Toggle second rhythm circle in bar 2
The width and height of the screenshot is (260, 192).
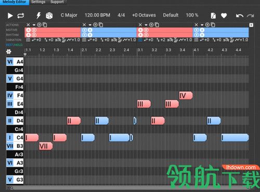[90, 35]
